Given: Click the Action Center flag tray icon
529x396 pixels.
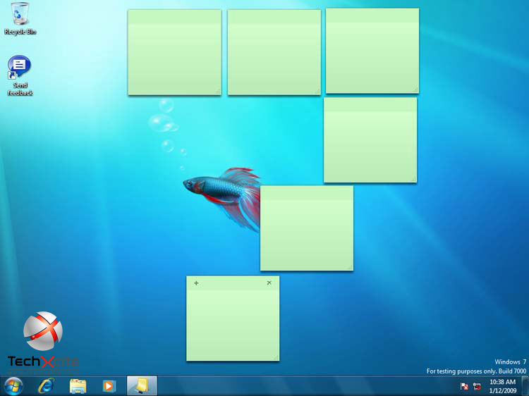Looking at the screenshot, I should [x=464, y=386].
